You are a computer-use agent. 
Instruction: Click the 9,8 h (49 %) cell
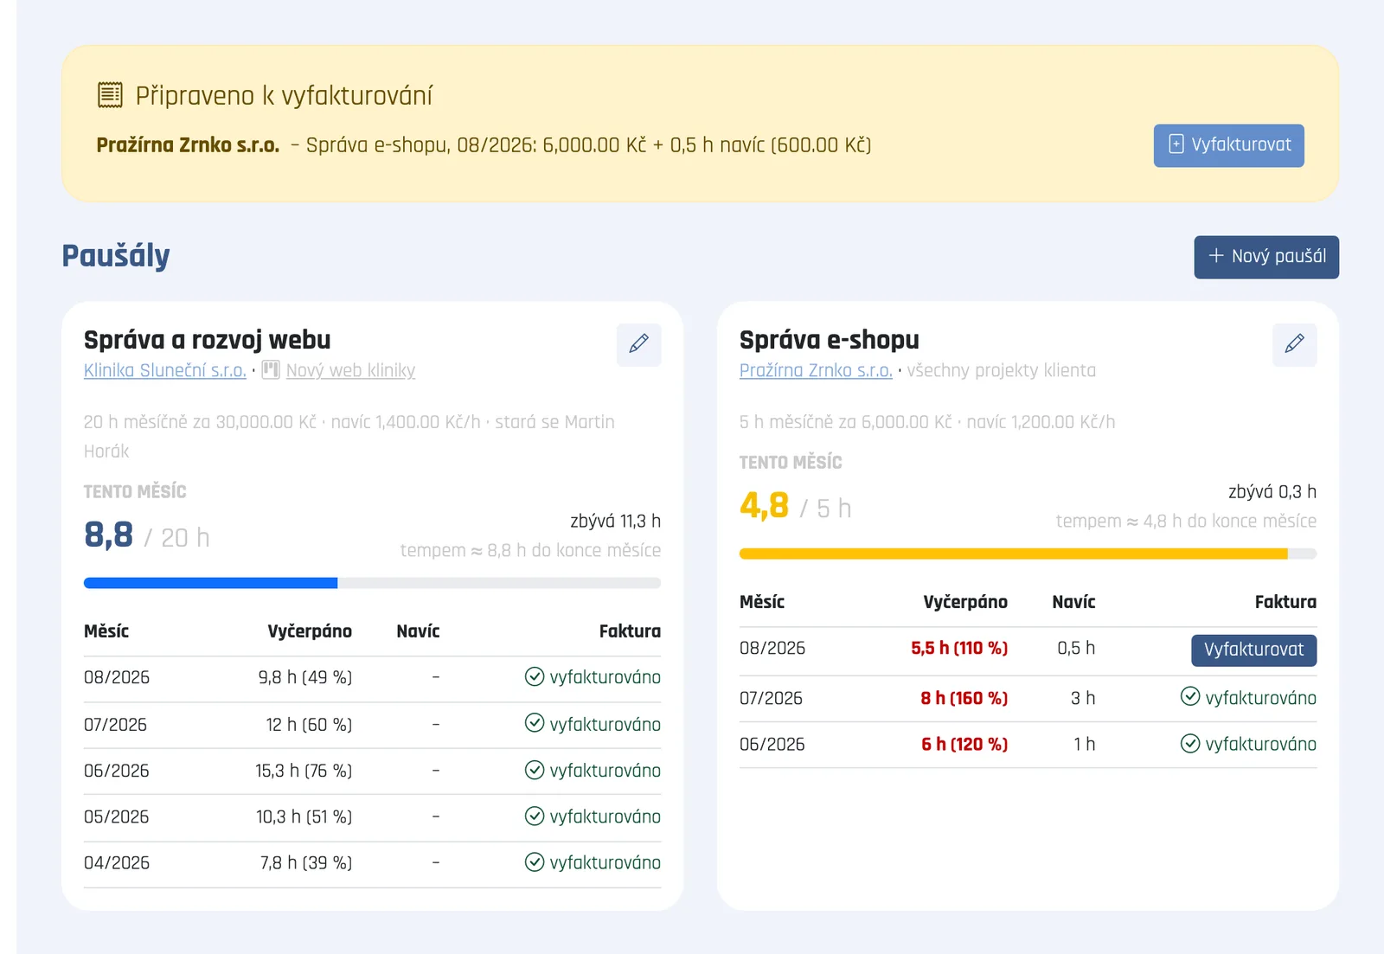(304, 677)
